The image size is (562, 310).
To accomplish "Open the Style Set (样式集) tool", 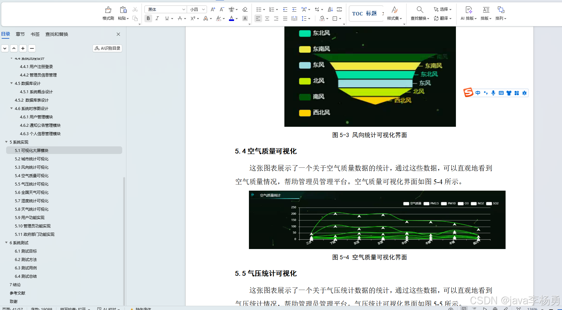I will 395,13.
